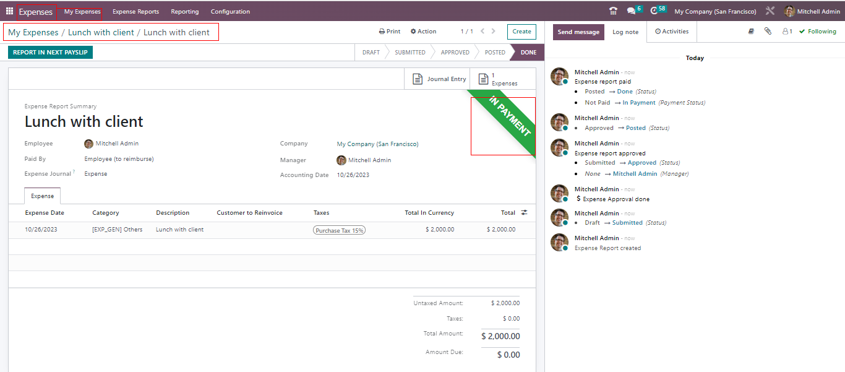Expand the Print dropdown
The image size is (845, 372).
coord(390,31)
